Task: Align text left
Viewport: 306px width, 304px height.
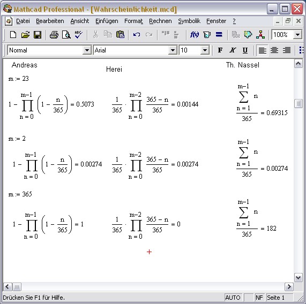Action: point(262,50)
